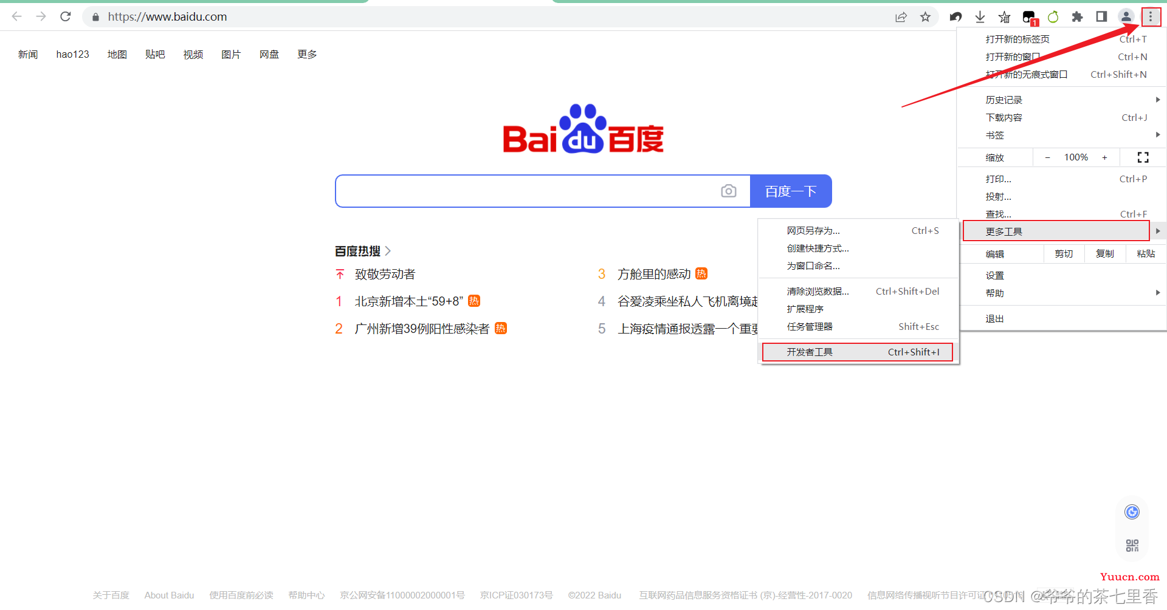Toggle the side panel icon

click(1101, 17)
